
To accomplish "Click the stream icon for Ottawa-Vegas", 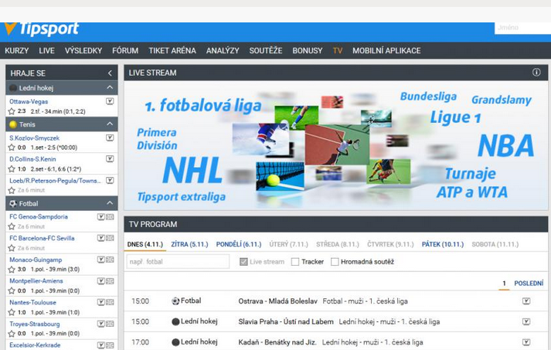I will 110,101.
